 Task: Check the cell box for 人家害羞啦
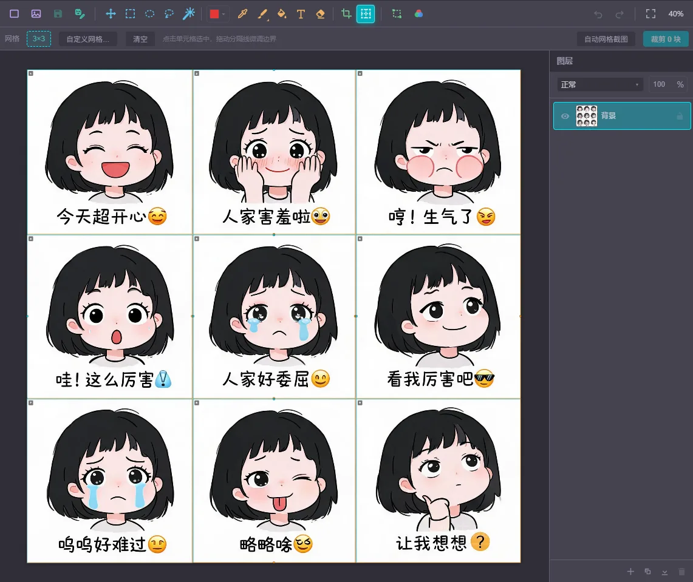tap(197, 74)
